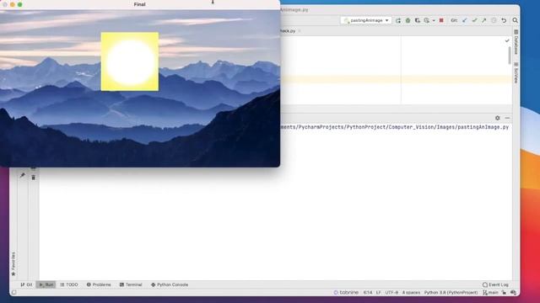Rollback changes using the undo arrow icon

point(504,20)
